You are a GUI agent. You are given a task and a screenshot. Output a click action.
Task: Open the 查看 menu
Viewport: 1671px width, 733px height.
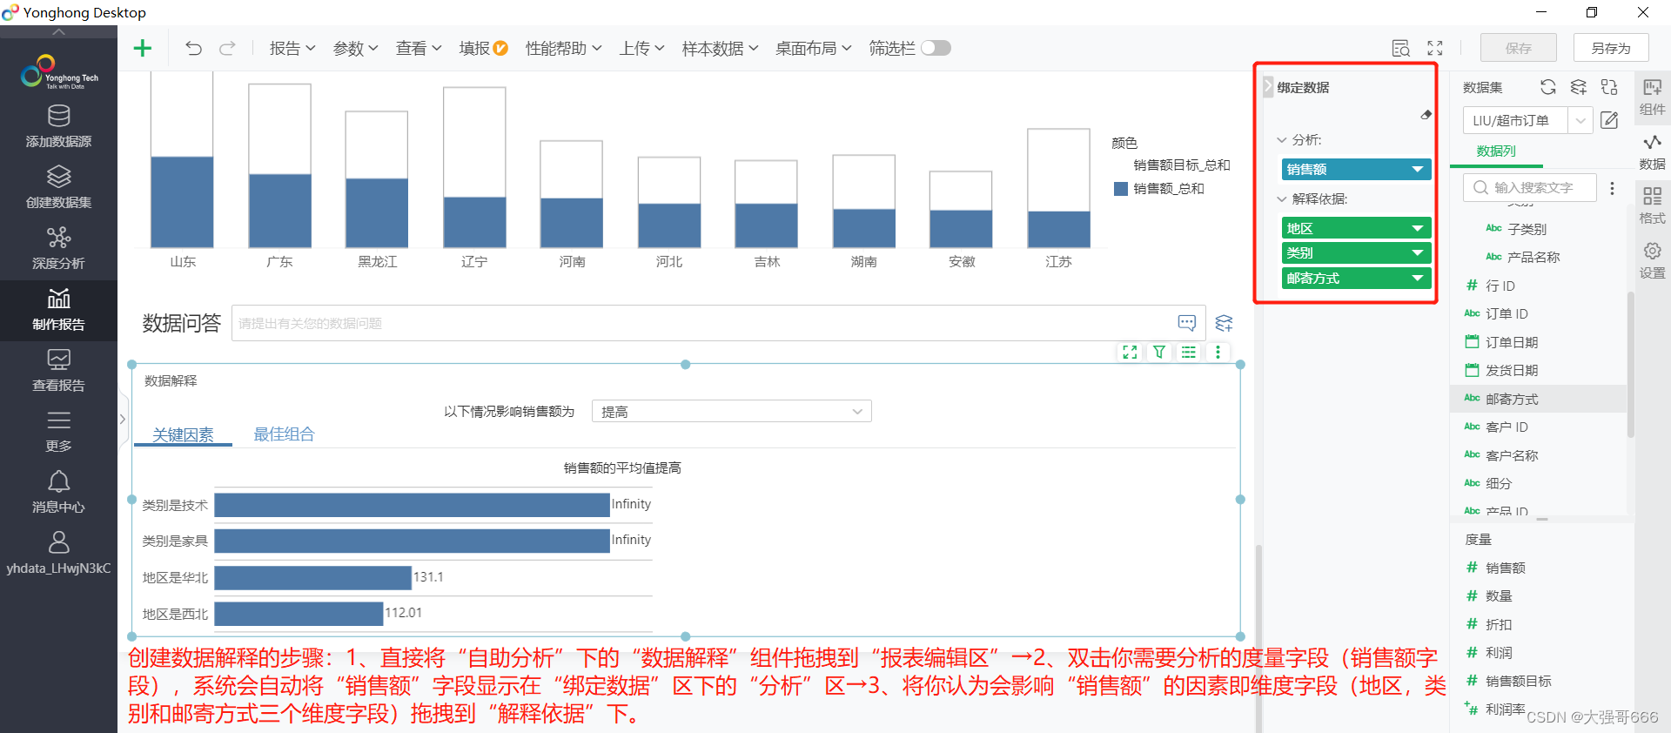[418, 49]
